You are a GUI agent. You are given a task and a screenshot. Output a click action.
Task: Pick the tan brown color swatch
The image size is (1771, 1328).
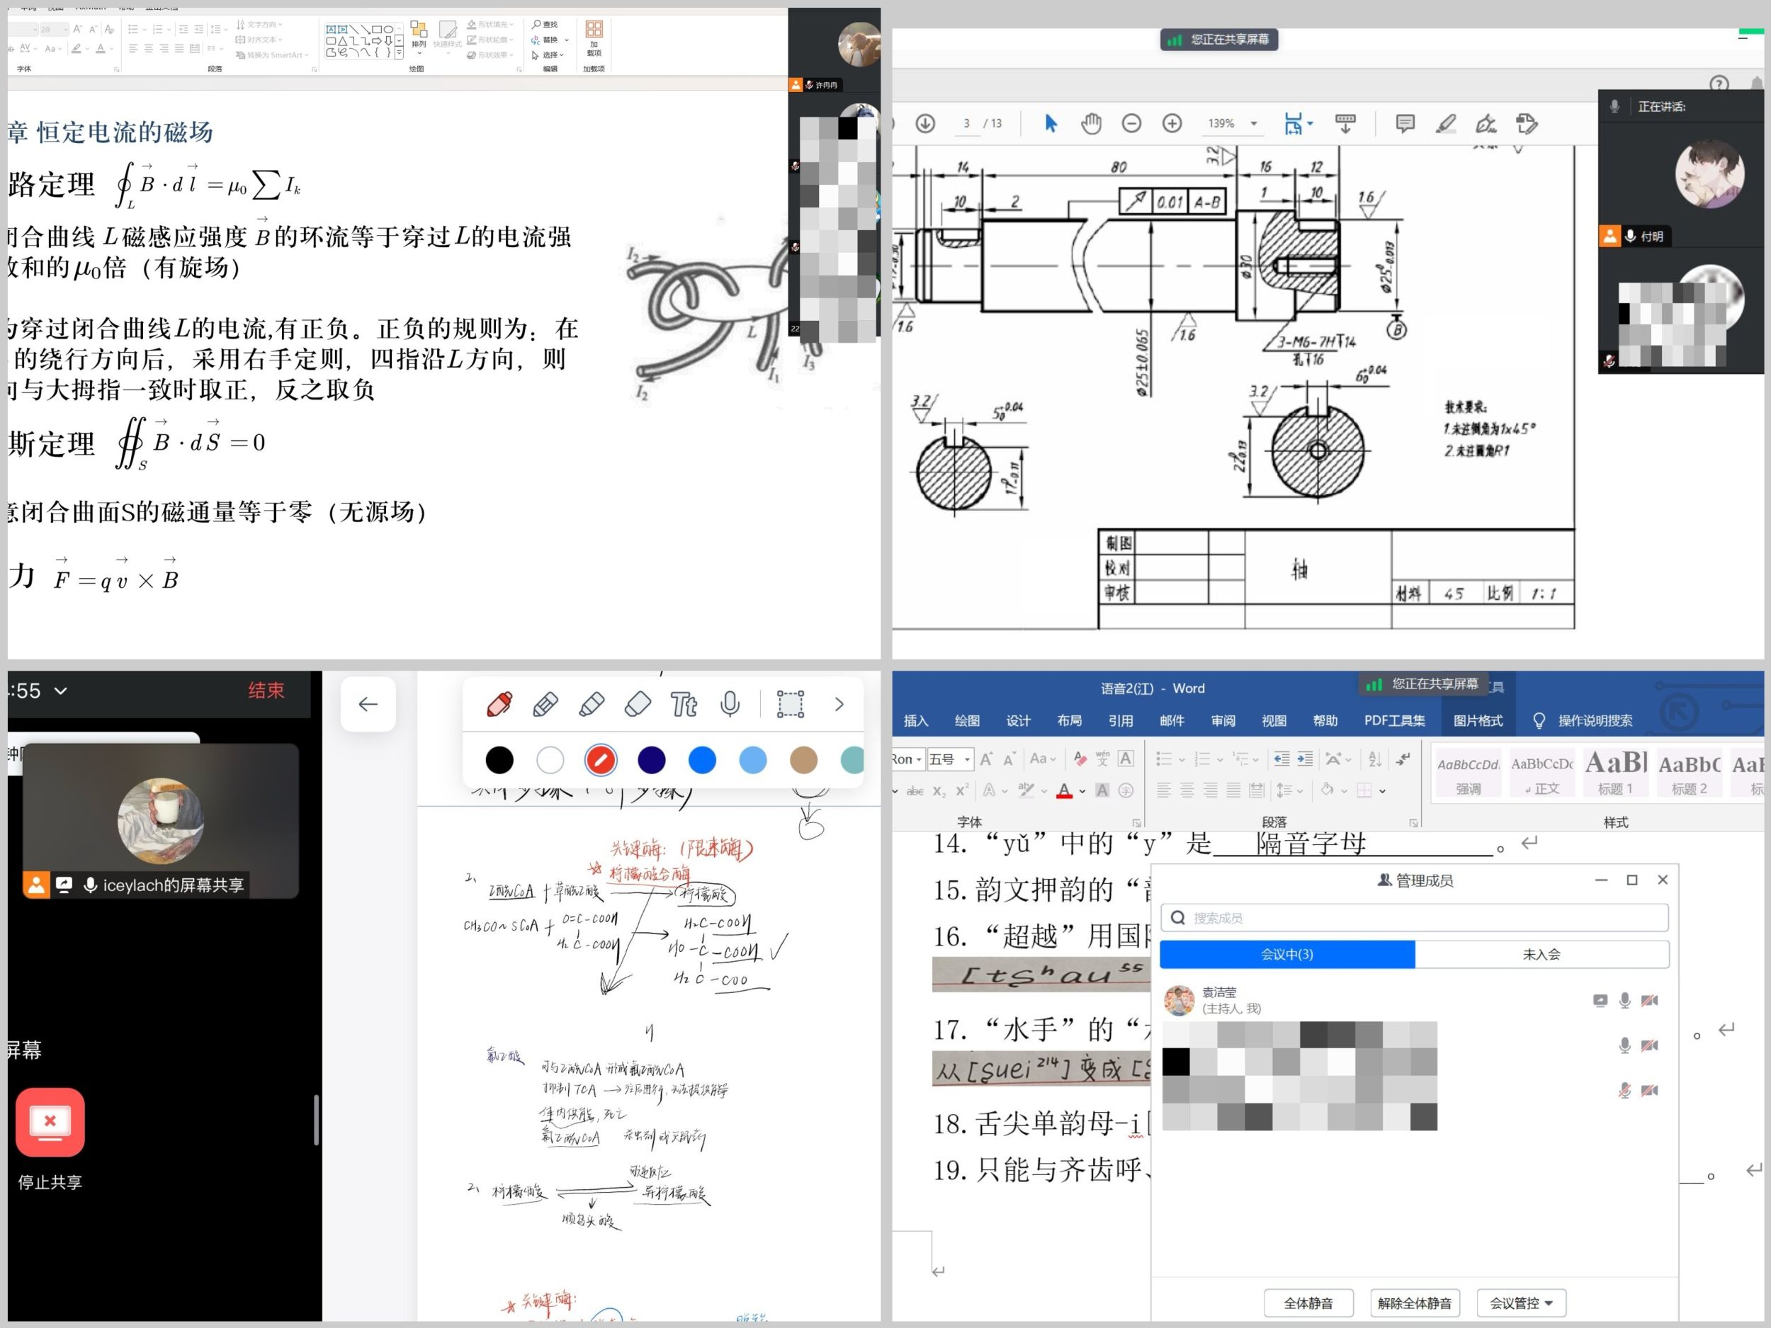[804, 760]
